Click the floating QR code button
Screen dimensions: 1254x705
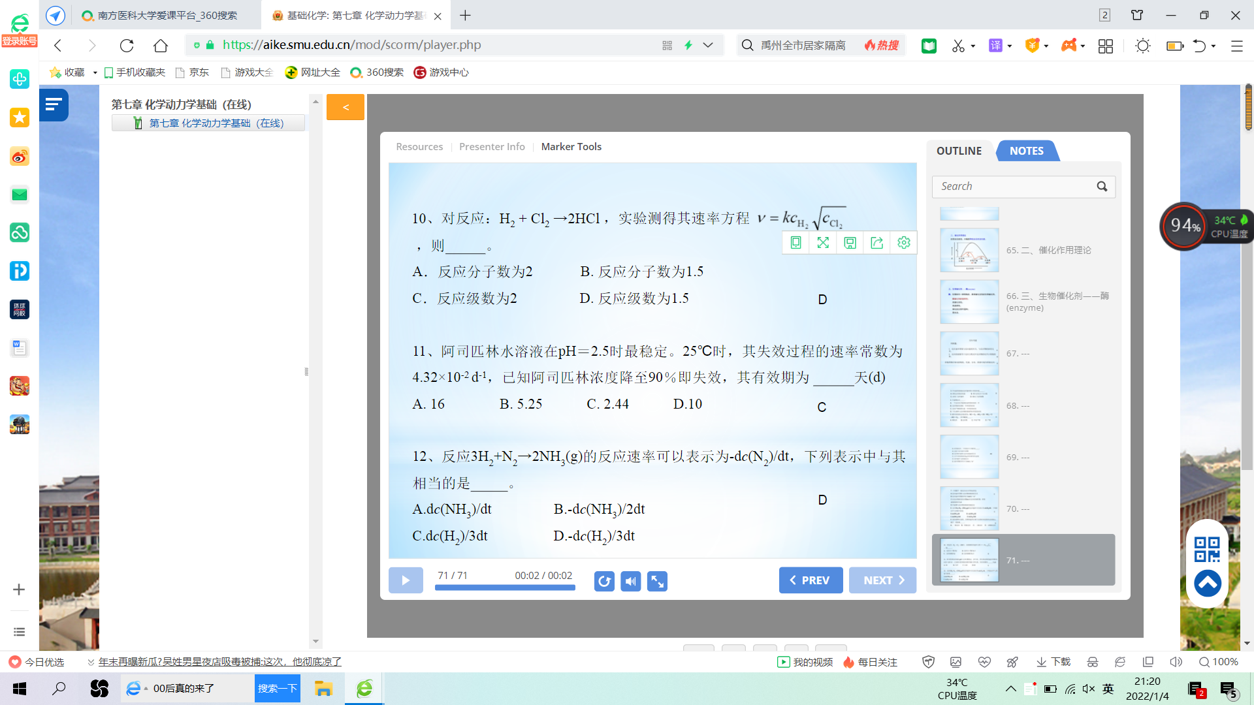(1207, 550)
